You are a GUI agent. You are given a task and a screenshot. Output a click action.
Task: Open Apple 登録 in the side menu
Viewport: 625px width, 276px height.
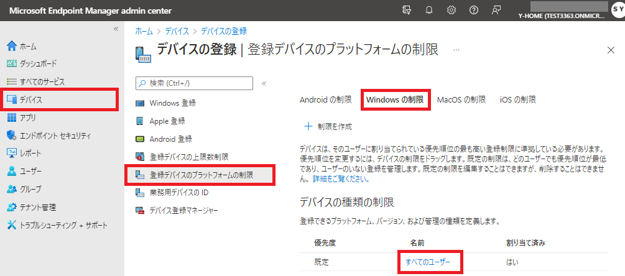tap(167, 121)
